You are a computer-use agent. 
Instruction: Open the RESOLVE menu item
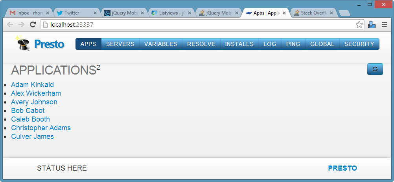[201, 44]
